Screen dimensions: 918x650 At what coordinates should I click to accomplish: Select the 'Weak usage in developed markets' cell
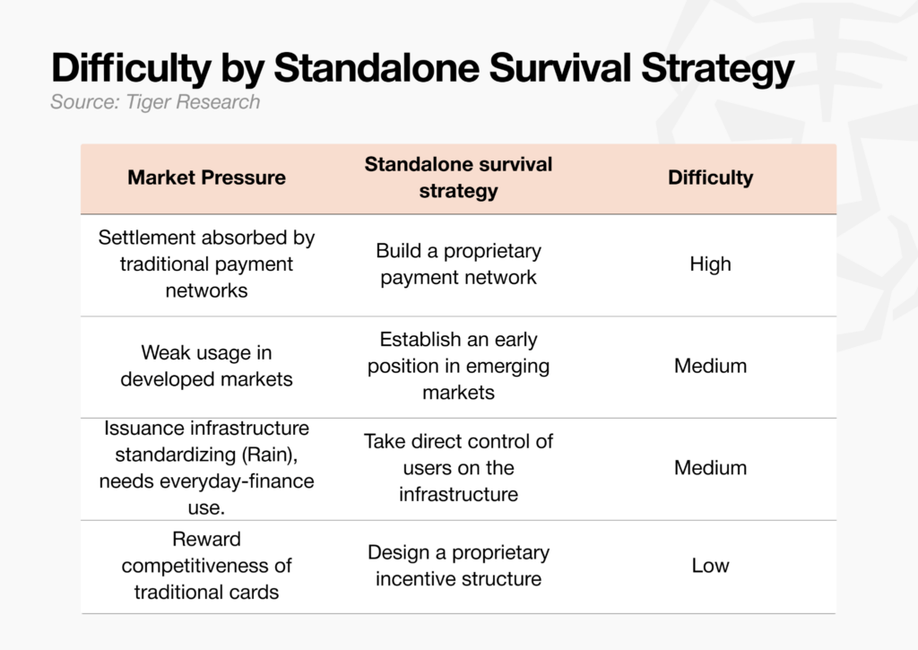(207, 366)
